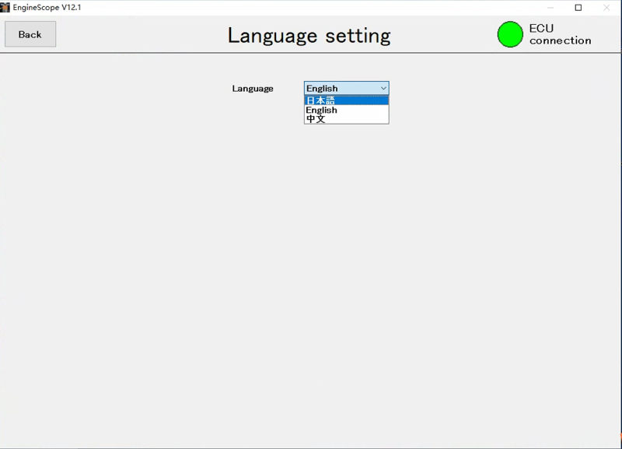This screenshot has width=622, height=449.
Task: Pick 中文 from the language options
Action: coord(346,119)
